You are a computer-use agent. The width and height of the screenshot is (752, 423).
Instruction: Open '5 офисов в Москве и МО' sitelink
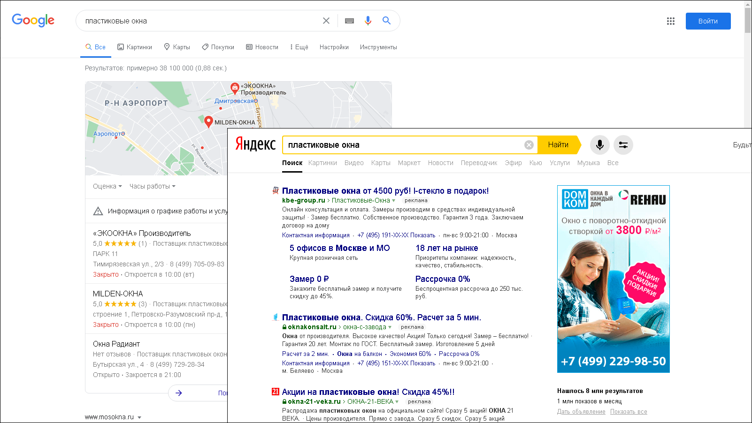(339, 248)
